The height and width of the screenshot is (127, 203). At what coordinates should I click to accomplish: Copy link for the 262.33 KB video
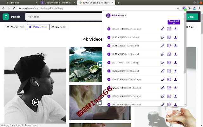pos(163,88)
